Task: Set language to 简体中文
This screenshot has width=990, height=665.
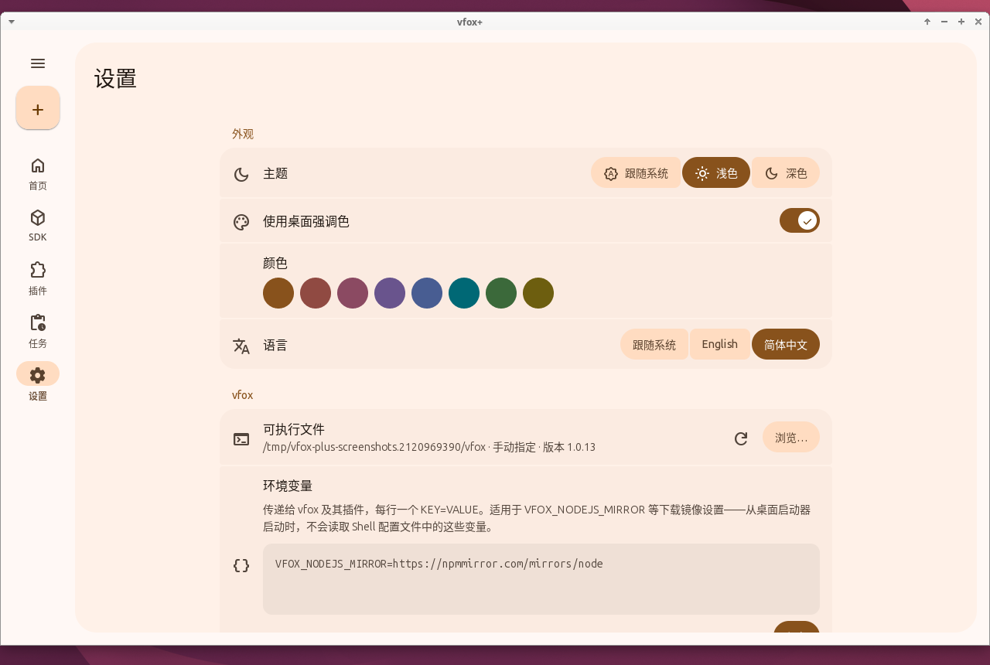Action: [x=786, y=344]
